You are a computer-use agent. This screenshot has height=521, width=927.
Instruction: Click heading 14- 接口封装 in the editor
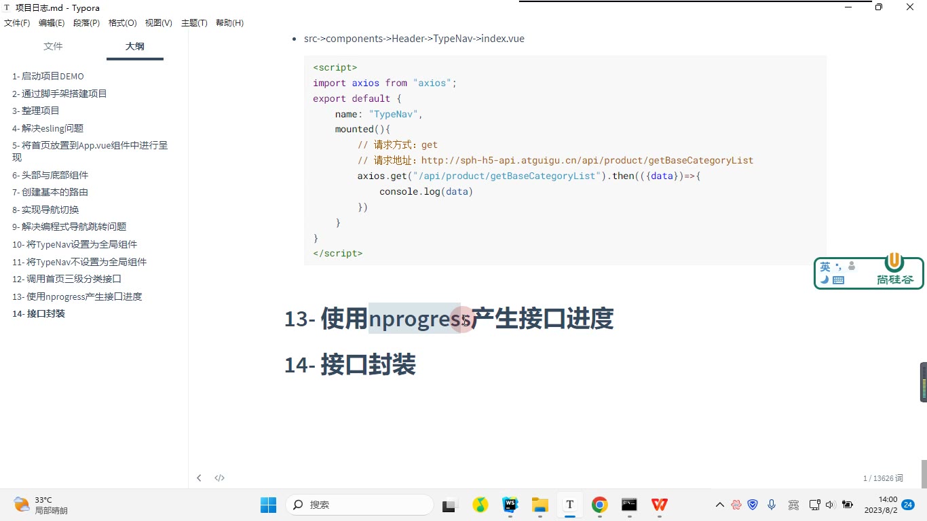350,365
